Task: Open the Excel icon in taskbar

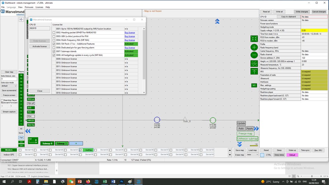Action: pos(105,182)
